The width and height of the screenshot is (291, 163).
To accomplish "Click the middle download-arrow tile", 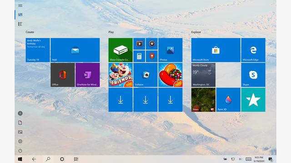I will click(145, 100).
